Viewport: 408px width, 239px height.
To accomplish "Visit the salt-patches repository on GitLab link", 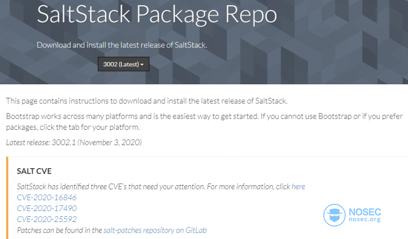I will point(155,230).
